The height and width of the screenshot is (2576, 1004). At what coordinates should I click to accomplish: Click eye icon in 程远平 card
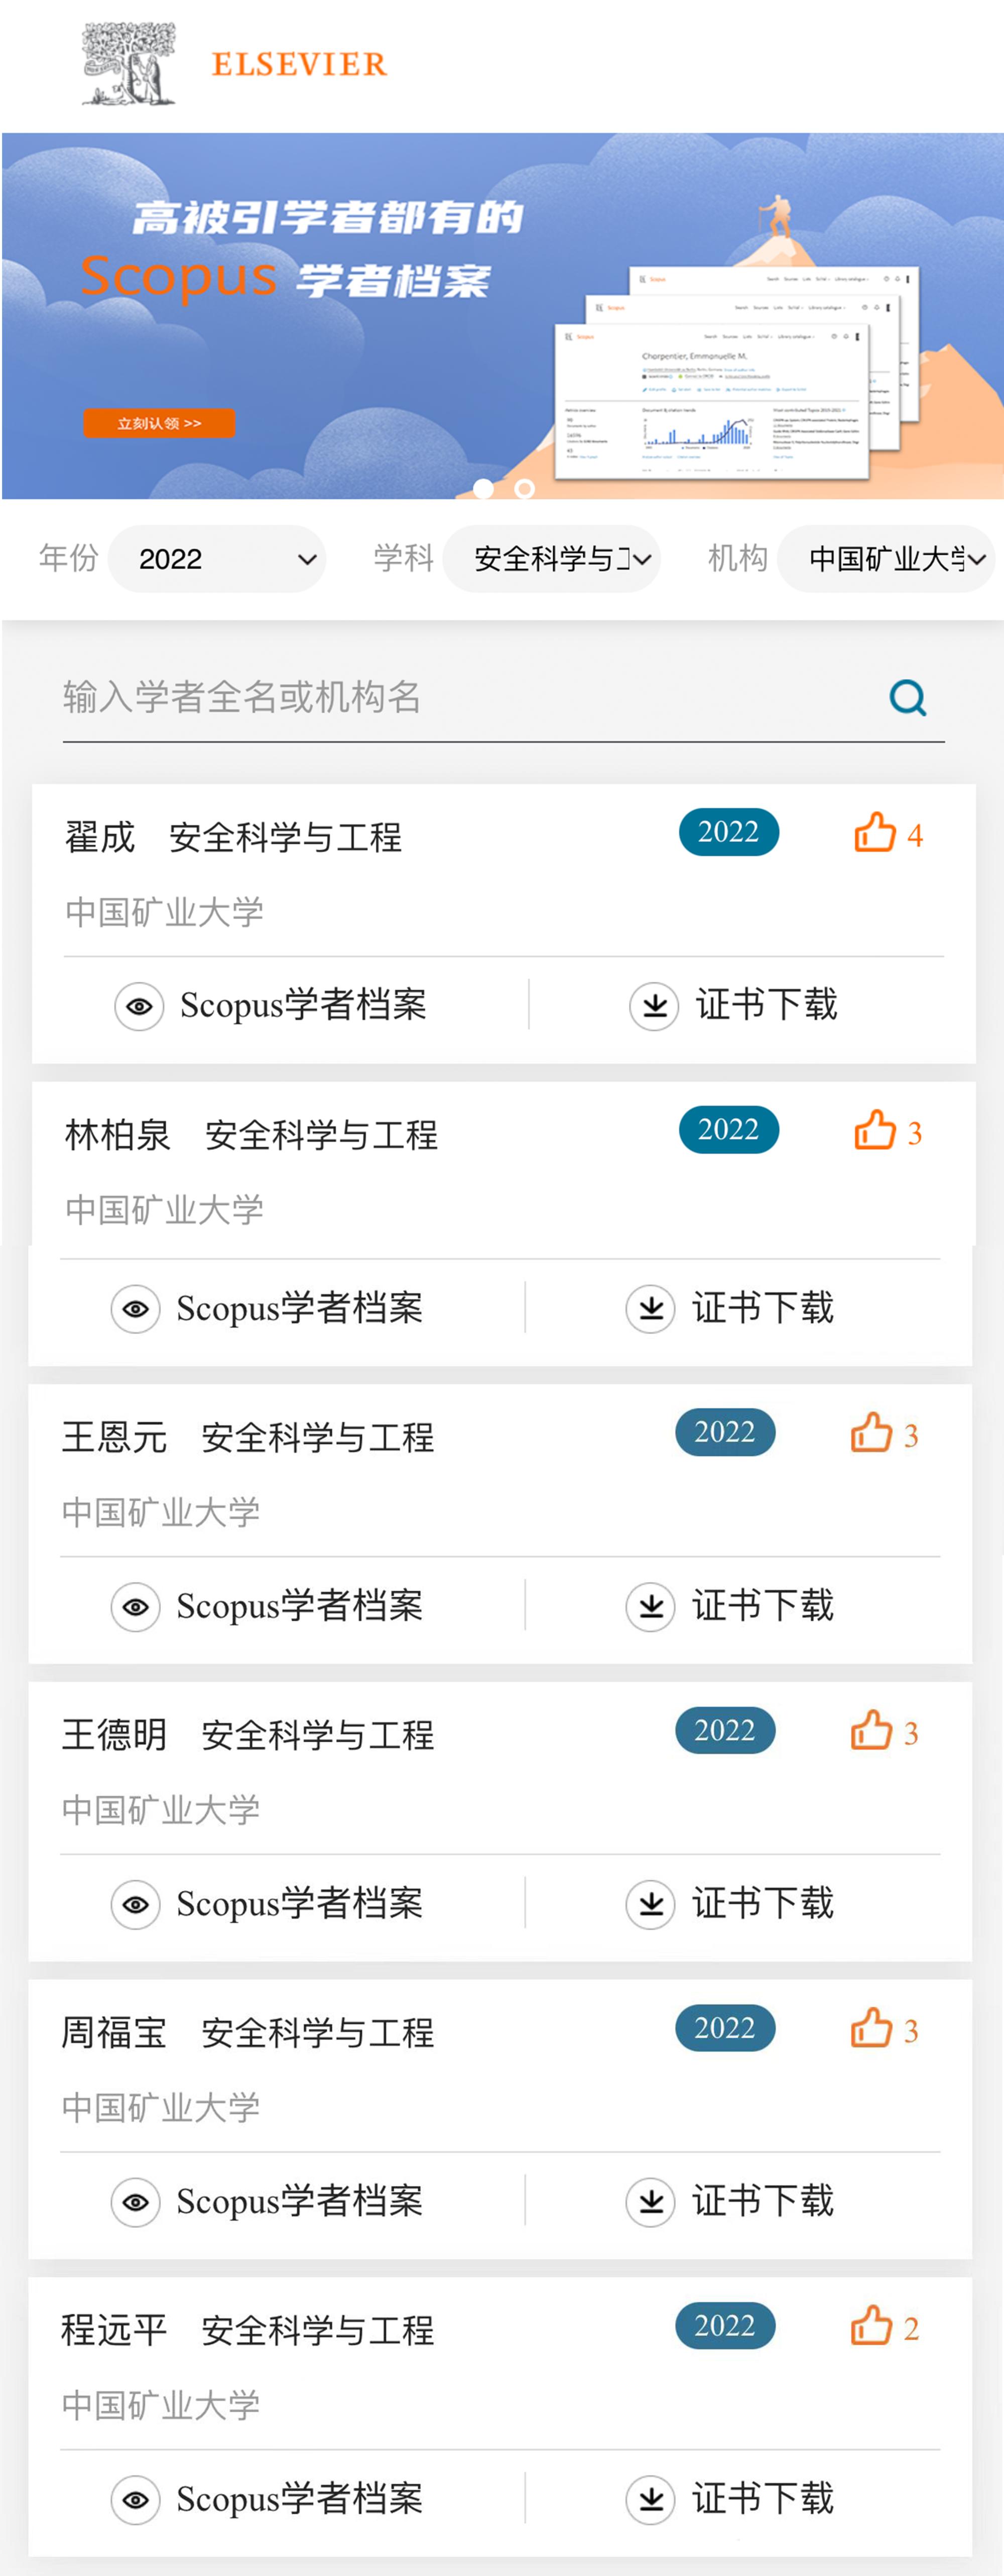click(x=135, y=2499)
